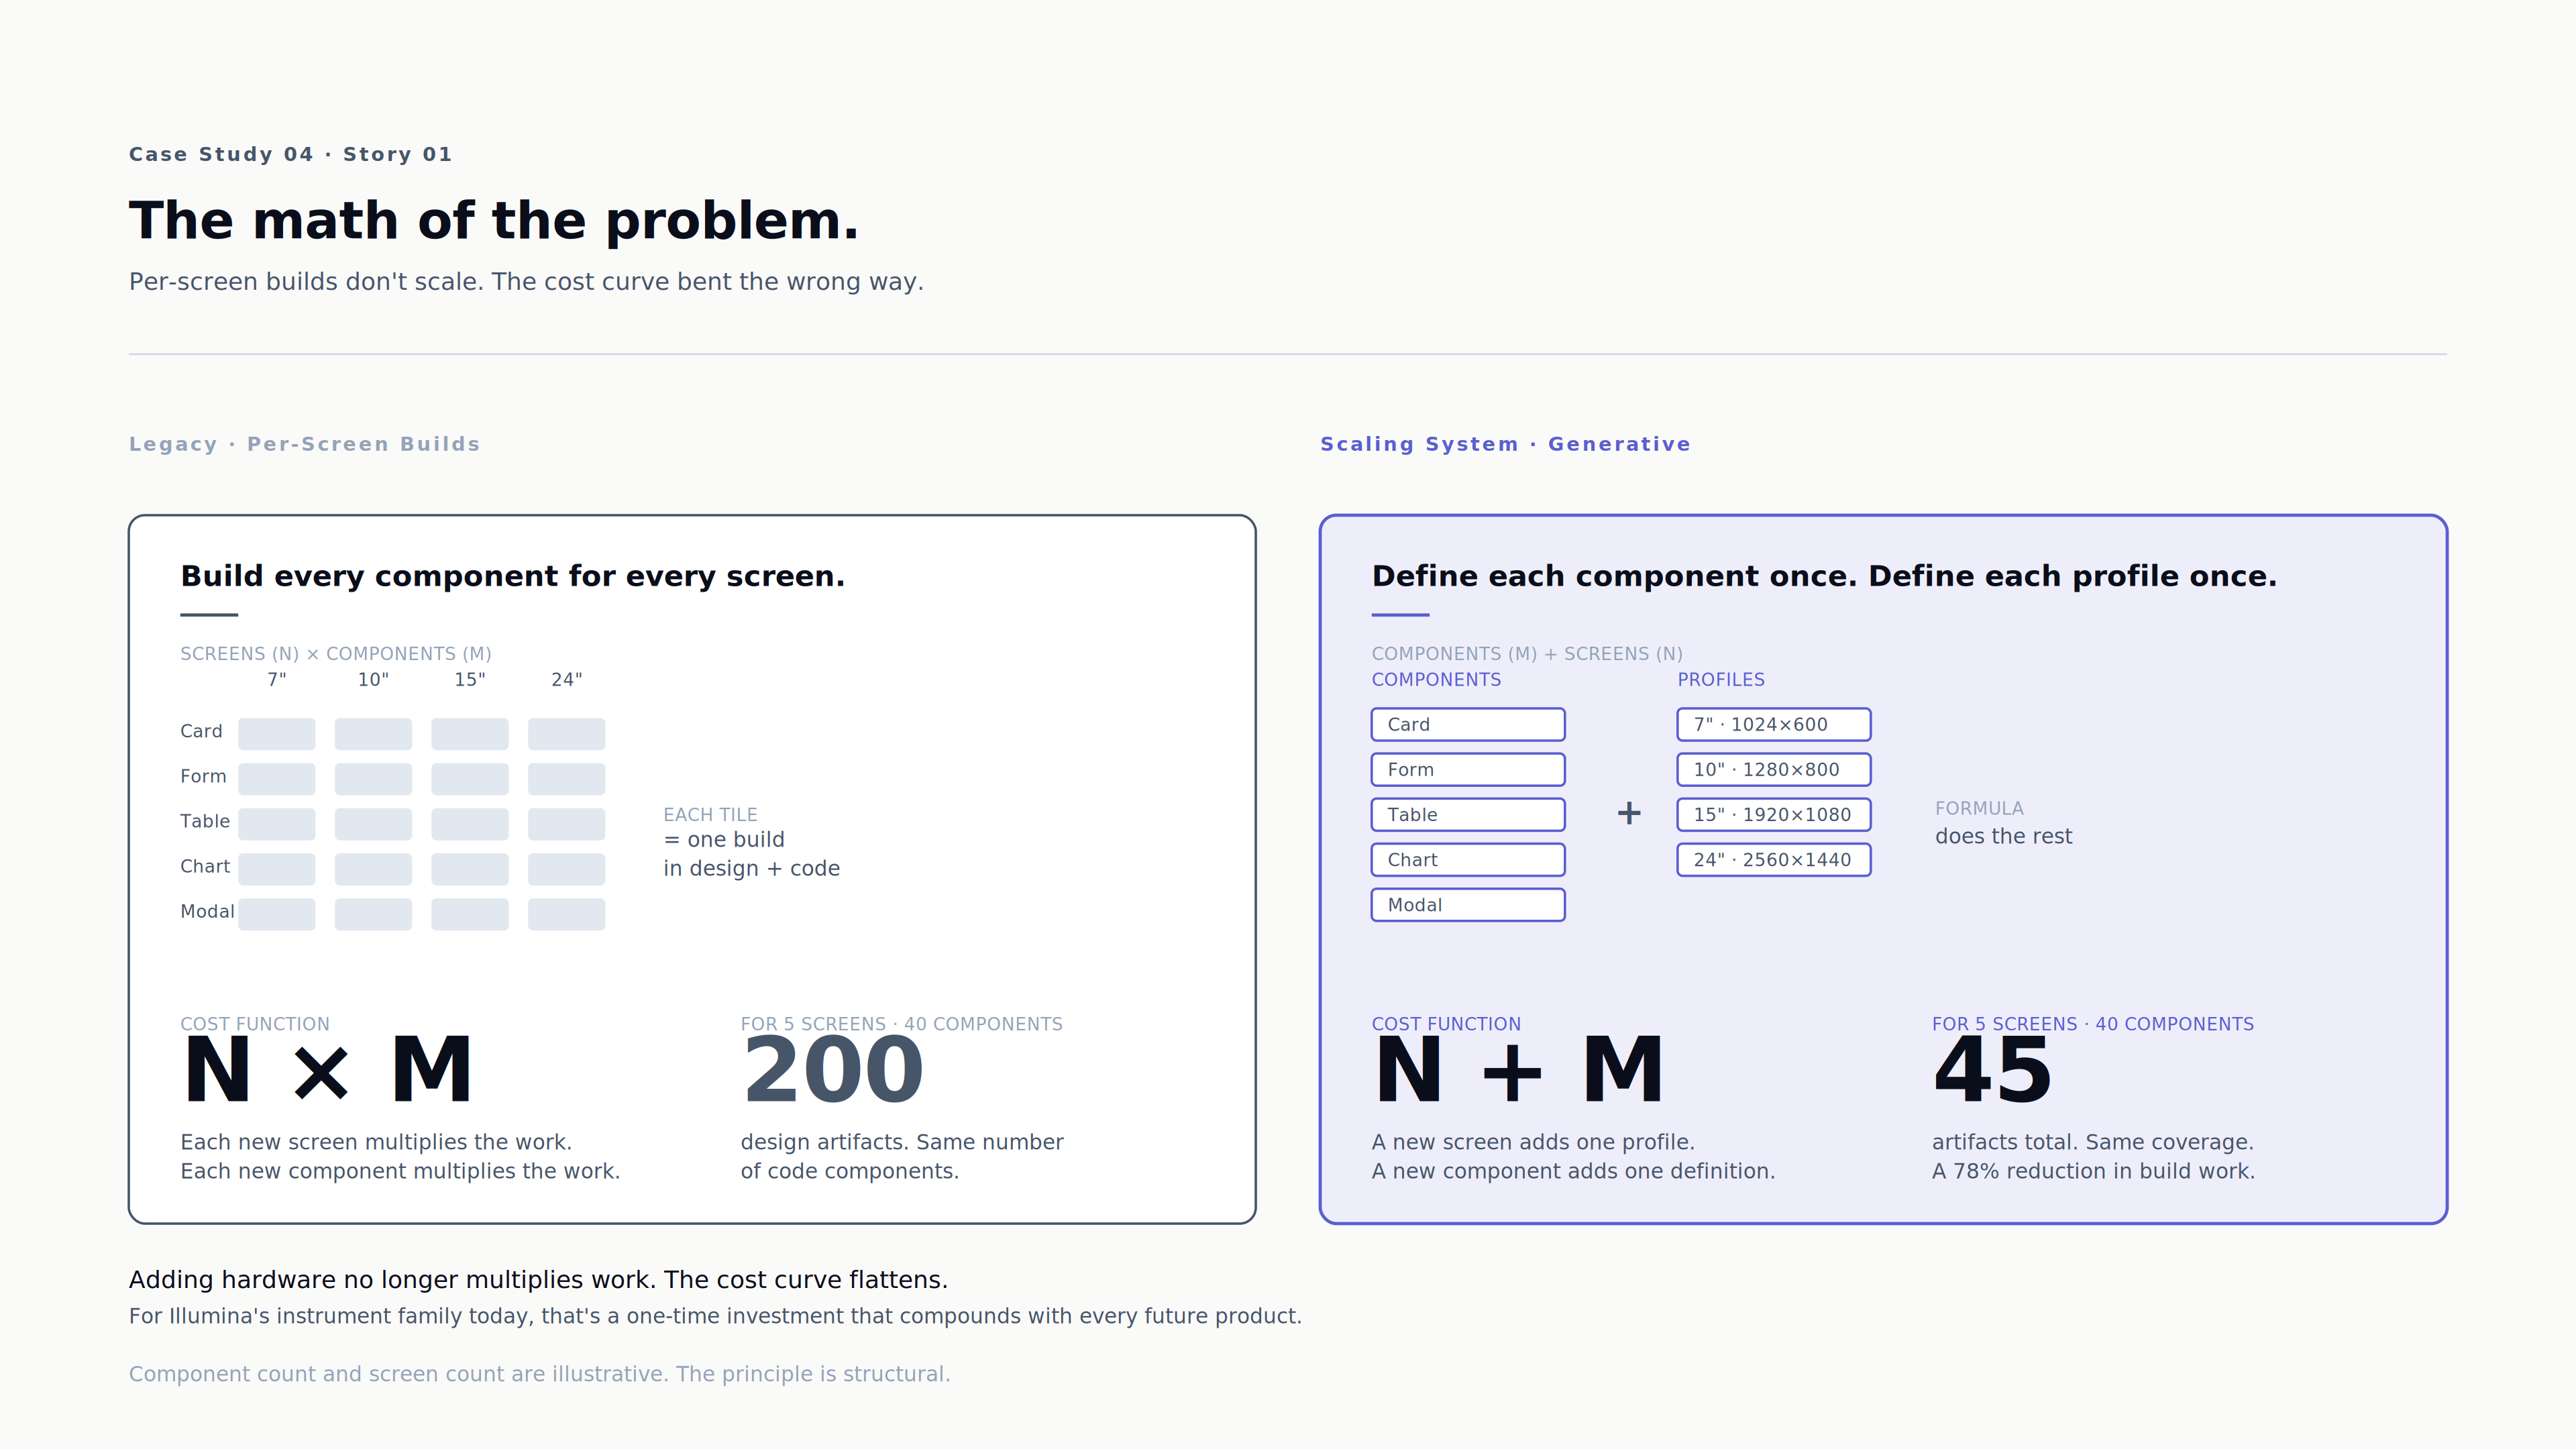This screenshot has height=1449, width=2576.
Task: Click the large 45 figure
Action: point(1992,1070)
